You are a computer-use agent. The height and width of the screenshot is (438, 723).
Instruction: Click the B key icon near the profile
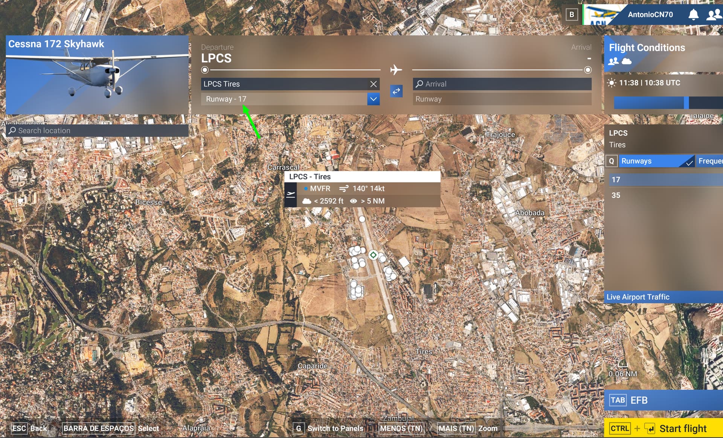pos(572,14)
